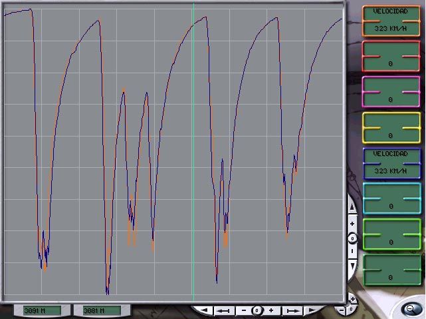426x319 pixels.
Task: Click the vertical scroll up arrow
Action: pos(352,207)
